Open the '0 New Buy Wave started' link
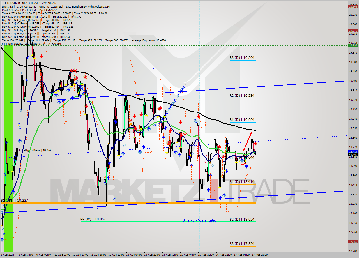The height and width of the screenshot is (258, 359). (x=200, y=221)
